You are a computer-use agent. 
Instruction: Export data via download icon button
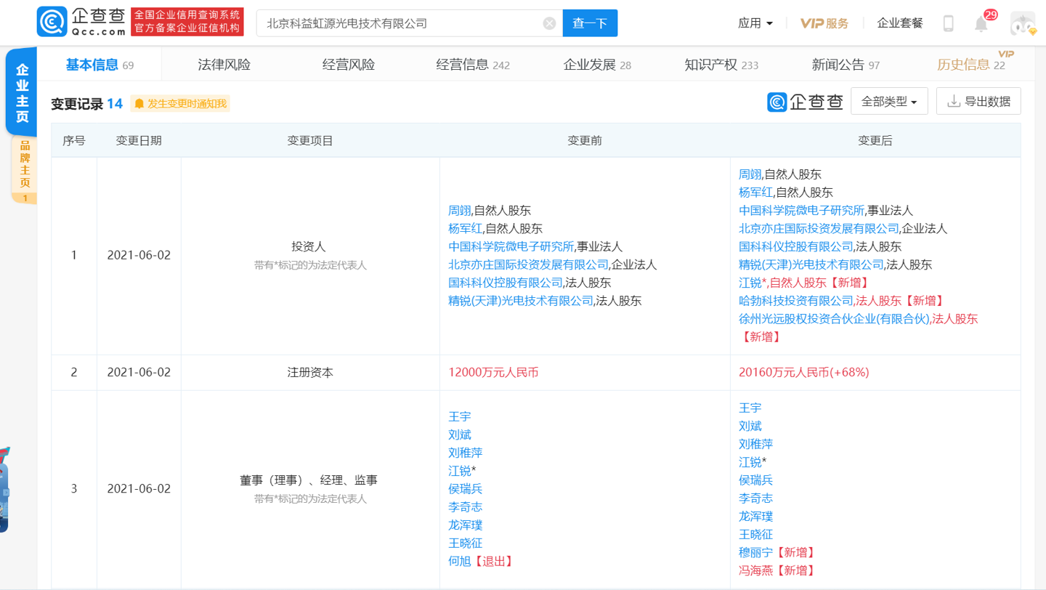pos(978,102)
